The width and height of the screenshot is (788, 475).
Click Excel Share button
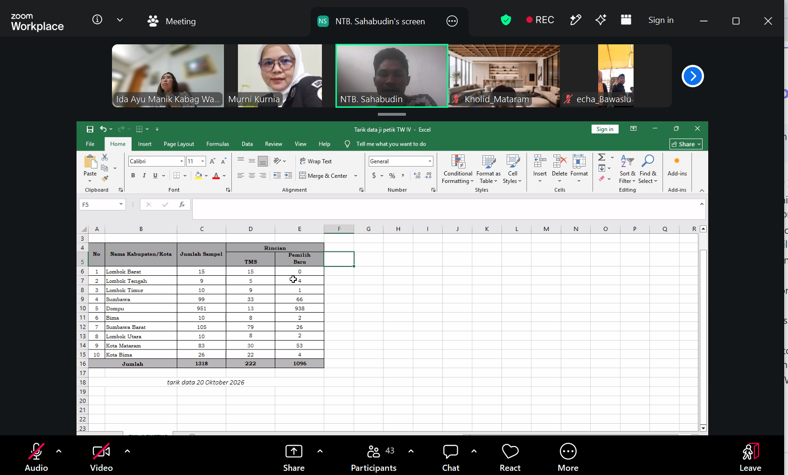(686, 144)
